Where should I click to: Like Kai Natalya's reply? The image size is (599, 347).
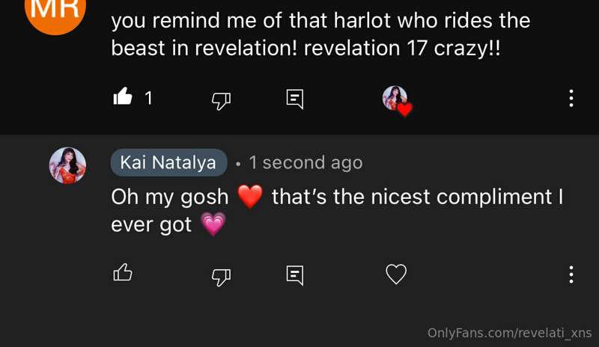(123, 274)
